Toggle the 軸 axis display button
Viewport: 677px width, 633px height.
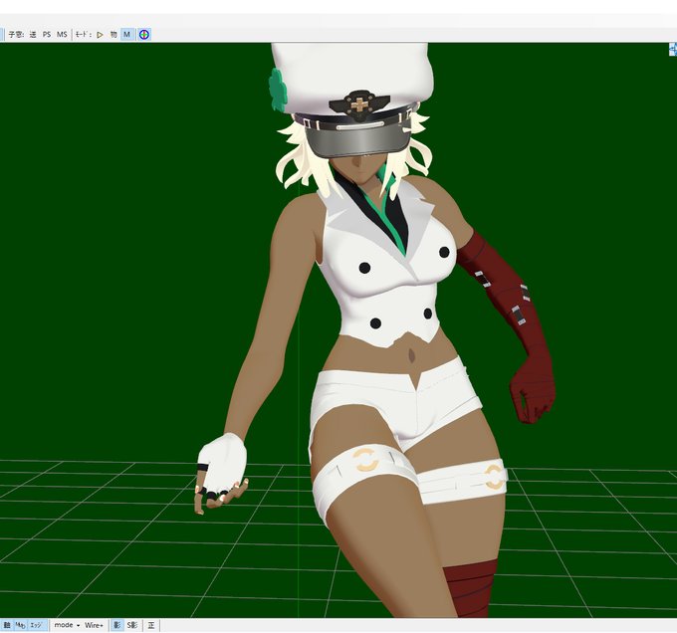point(7,625)
